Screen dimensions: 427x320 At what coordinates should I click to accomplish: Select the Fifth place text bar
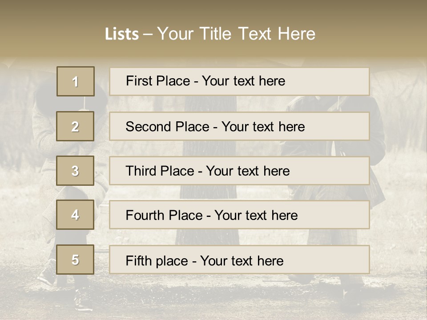(239, 260)
